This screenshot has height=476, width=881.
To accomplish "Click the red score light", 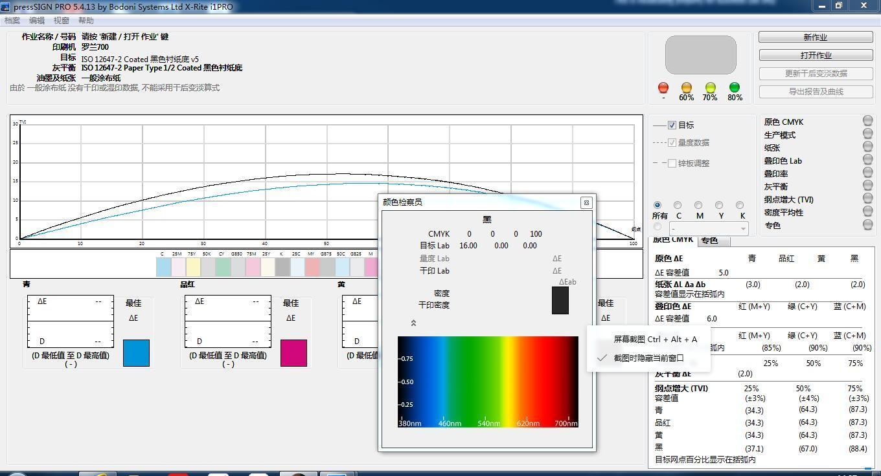I will coord(663,87).
